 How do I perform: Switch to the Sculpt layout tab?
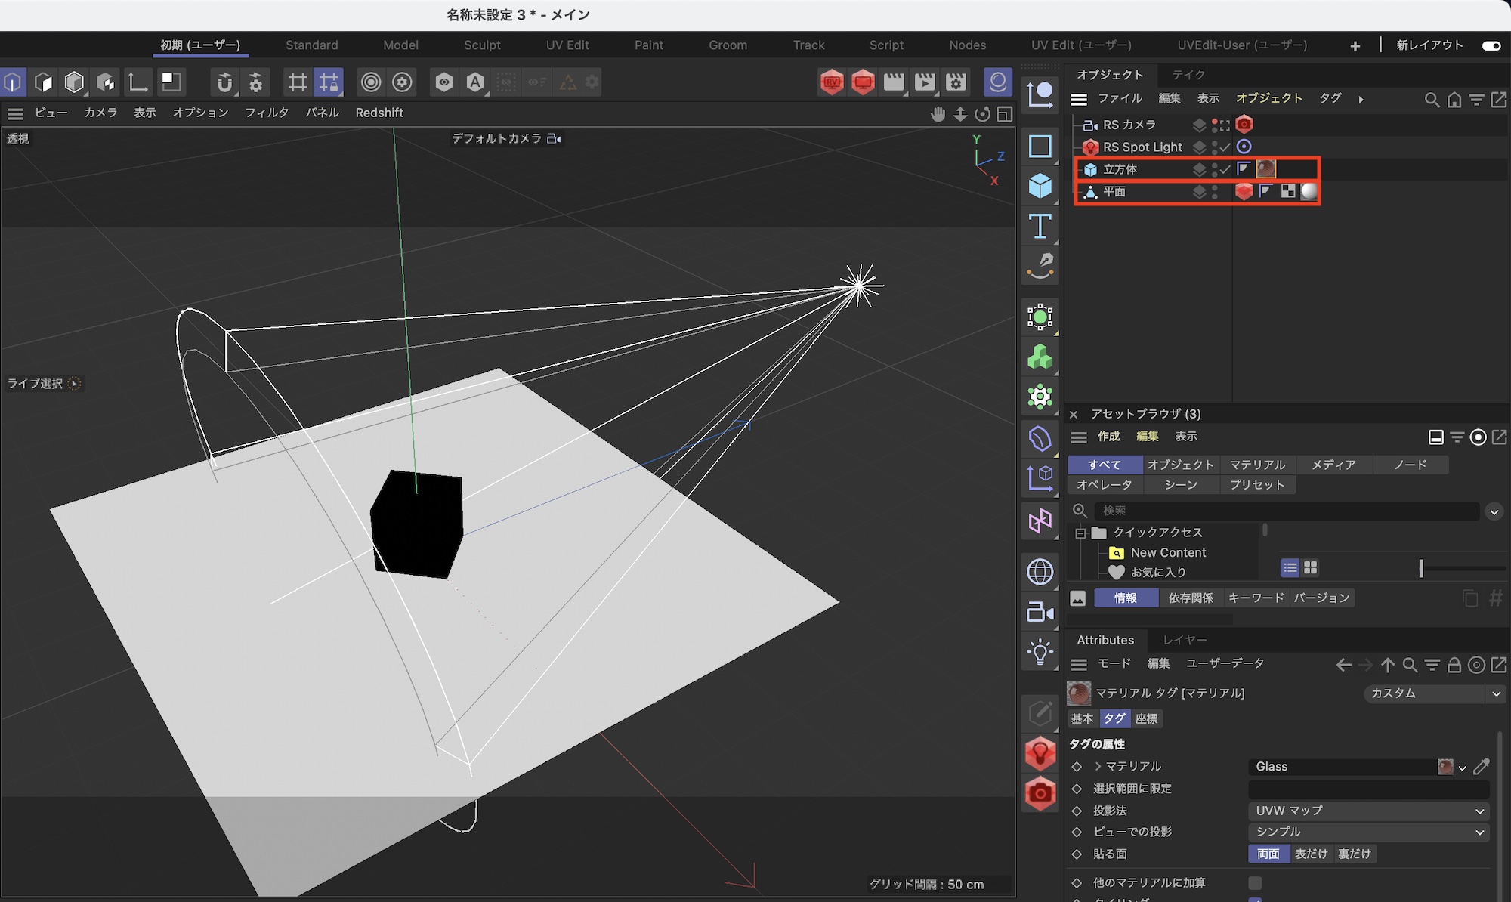pos(482,45)
